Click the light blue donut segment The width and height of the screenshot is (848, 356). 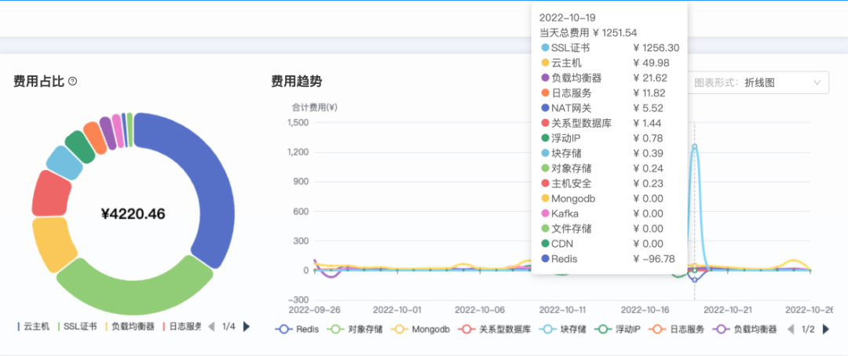tap(64, 162)
